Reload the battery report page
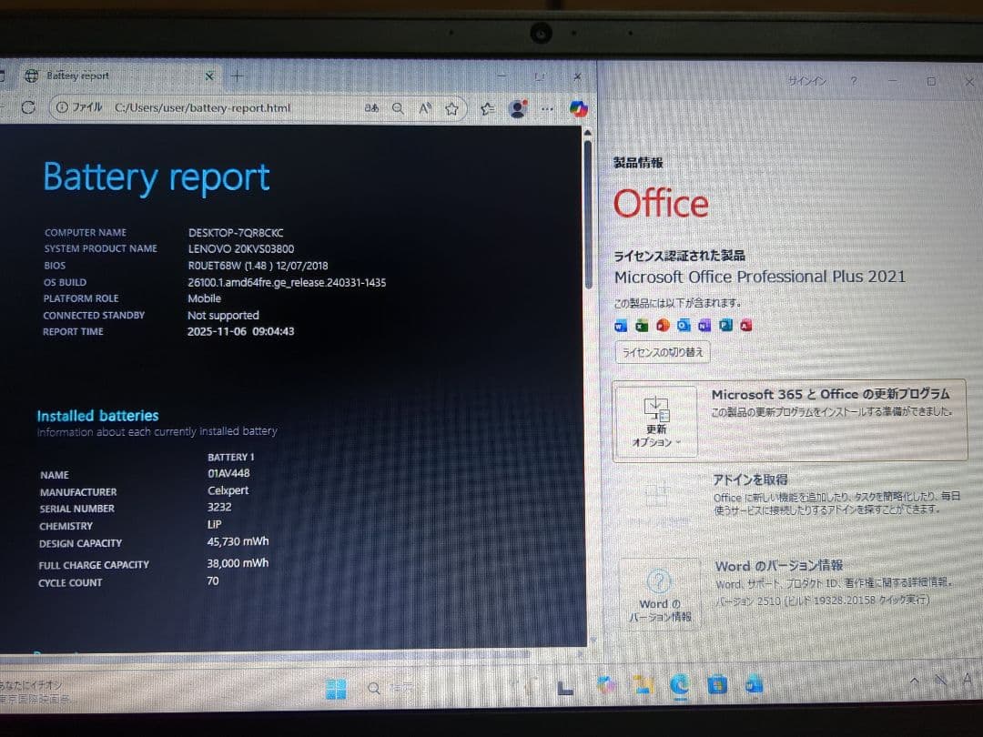 [x=28, y=107]
